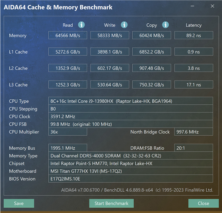This screenshot has width=222, height=213.
Task: Close the window with the X icon
Action: (212, 6)
